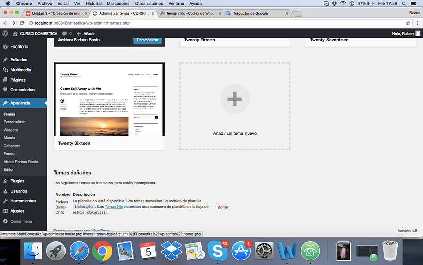Screen dimensions: 423x265
Task: Select the Twenty Sixteen theme thumbnail
Action: pos(109,99)
